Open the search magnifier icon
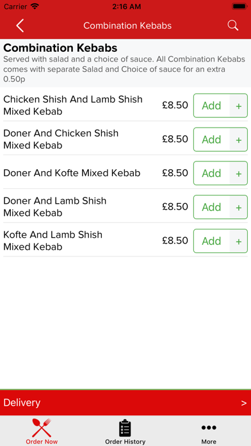The width and height of the screenshot is (251, 446). click(233, 26)
